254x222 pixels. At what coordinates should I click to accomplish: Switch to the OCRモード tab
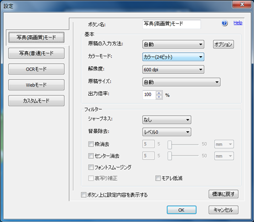click(36, 69)
